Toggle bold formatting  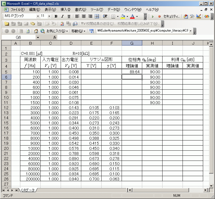56,16
